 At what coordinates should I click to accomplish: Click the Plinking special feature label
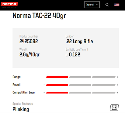(21, 109)
